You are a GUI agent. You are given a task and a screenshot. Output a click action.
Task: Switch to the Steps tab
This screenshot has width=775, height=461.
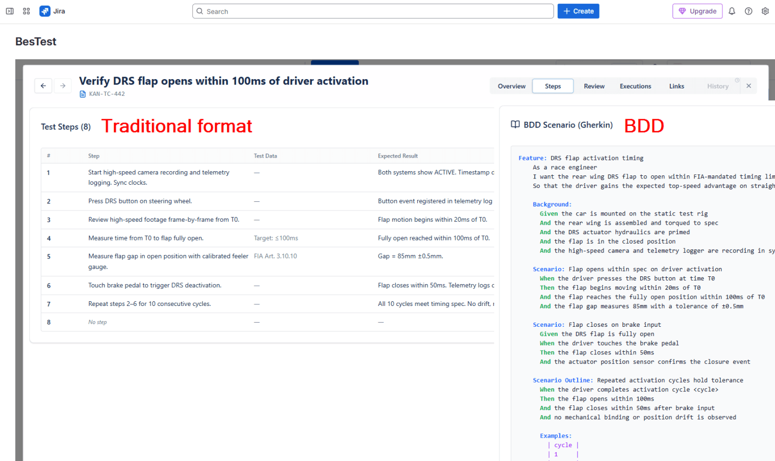[553, 86]
